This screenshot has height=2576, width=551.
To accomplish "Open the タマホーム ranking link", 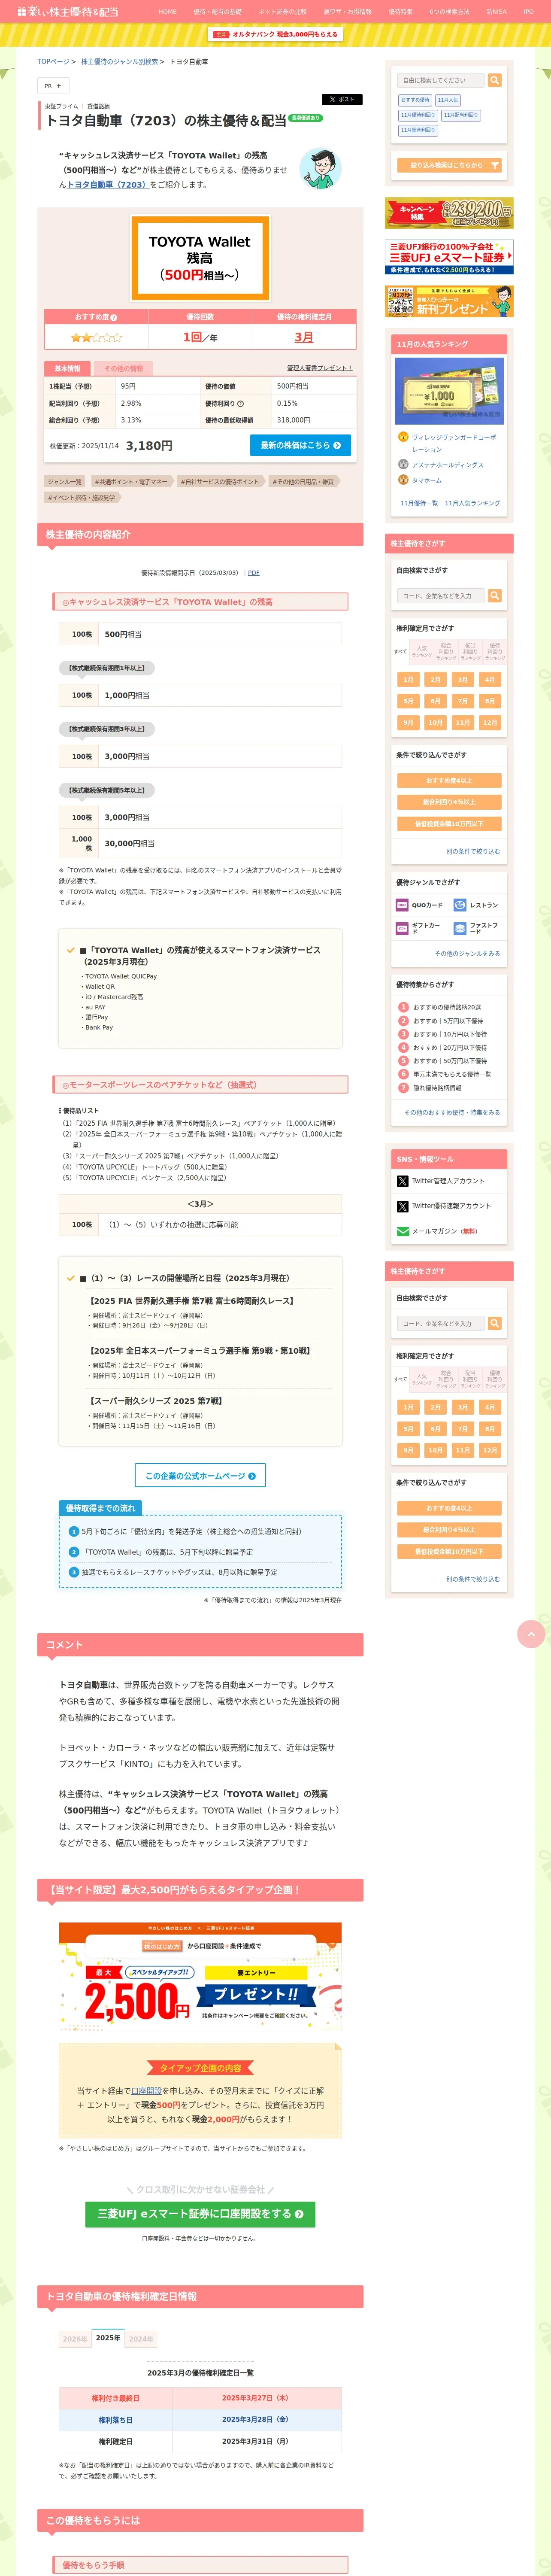I will click(x=427, y=480).
